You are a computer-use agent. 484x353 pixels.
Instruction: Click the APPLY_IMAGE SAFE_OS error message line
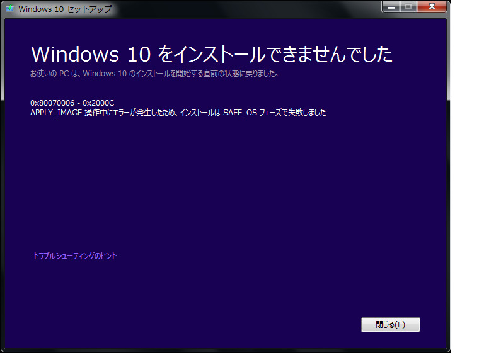178,113
